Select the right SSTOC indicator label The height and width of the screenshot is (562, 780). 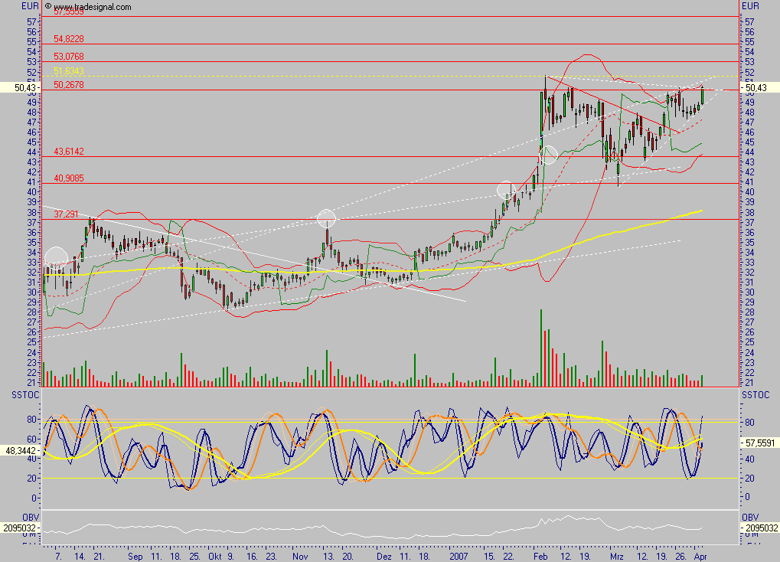click(756, 394)
